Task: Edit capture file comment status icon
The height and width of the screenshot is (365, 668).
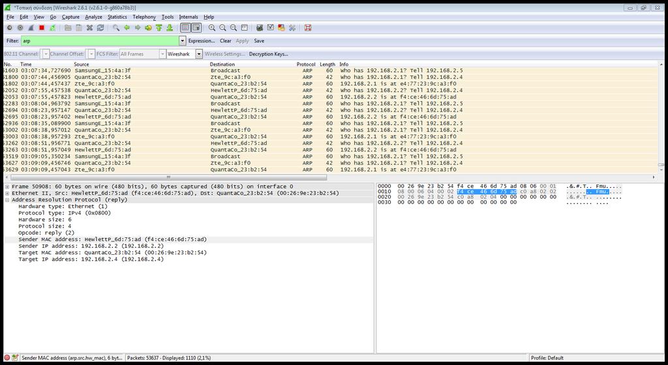Action: click(x=15, y=358)
